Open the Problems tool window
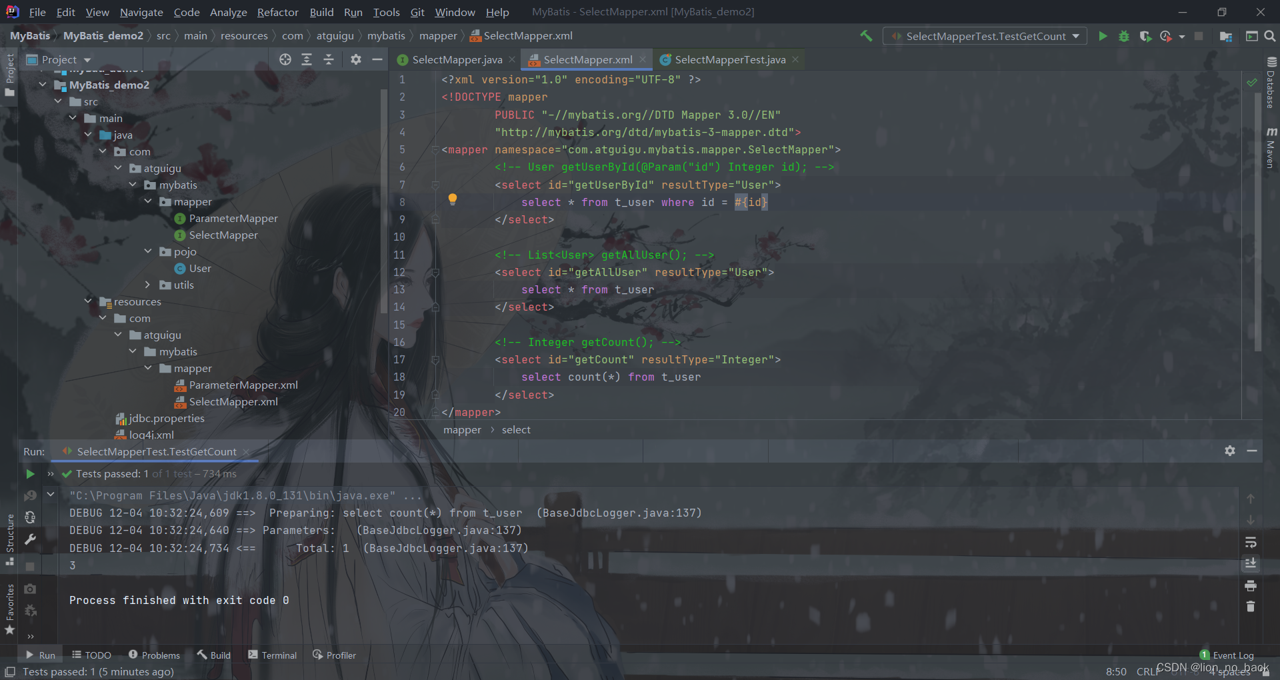Viewport: 1280px width, 680px height. 154,655
